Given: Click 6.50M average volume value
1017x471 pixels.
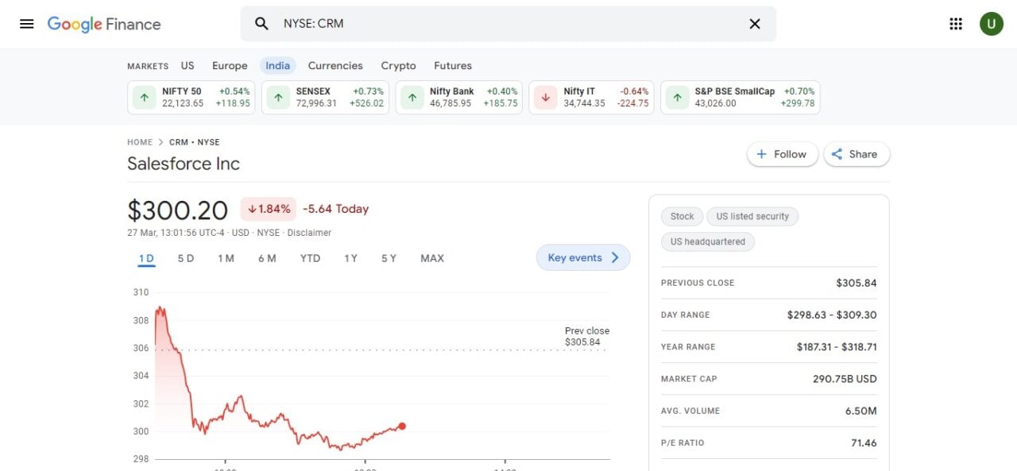Looking at the screenshot, I should 861,411.
